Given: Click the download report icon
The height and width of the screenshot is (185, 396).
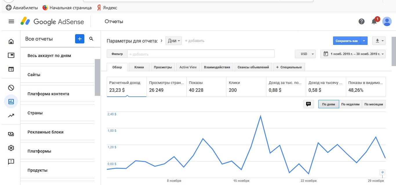Looking at the screenshot, I should (x=379, y=41).
